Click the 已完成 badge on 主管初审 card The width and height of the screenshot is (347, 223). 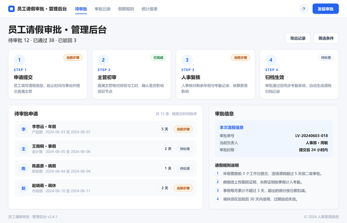click(x=158, y=57)
